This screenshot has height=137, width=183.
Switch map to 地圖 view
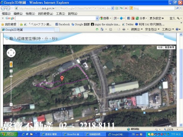[x=160, y=48]
